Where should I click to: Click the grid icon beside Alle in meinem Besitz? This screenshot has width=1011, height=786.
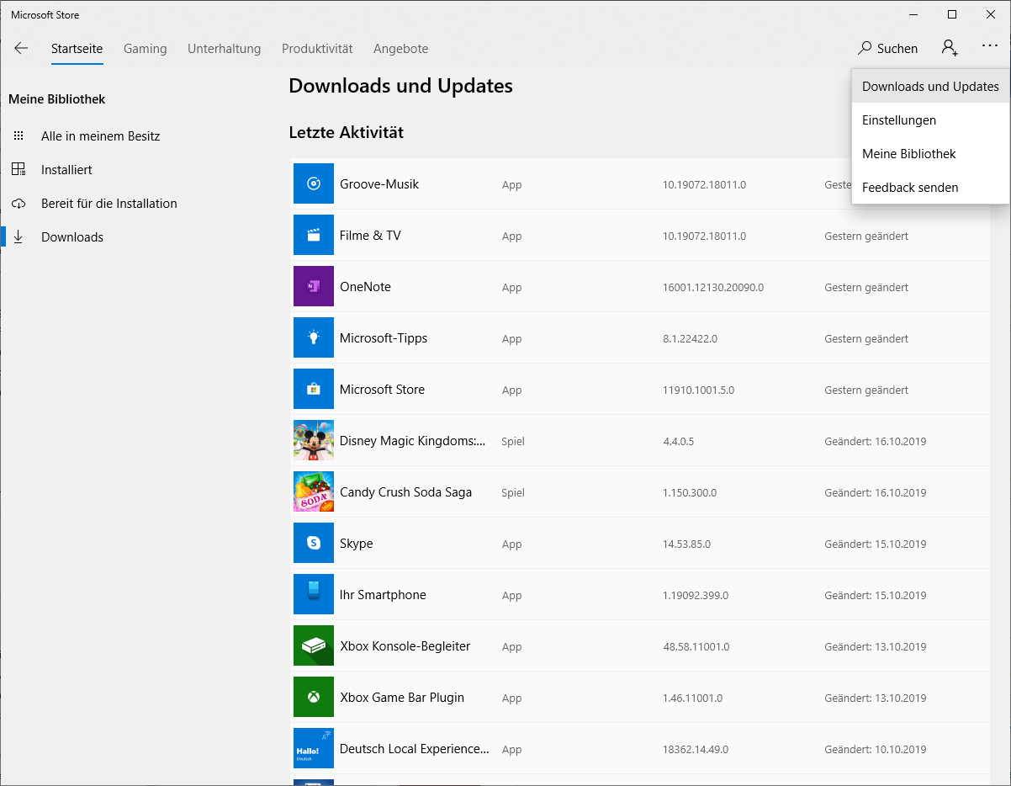19,135
